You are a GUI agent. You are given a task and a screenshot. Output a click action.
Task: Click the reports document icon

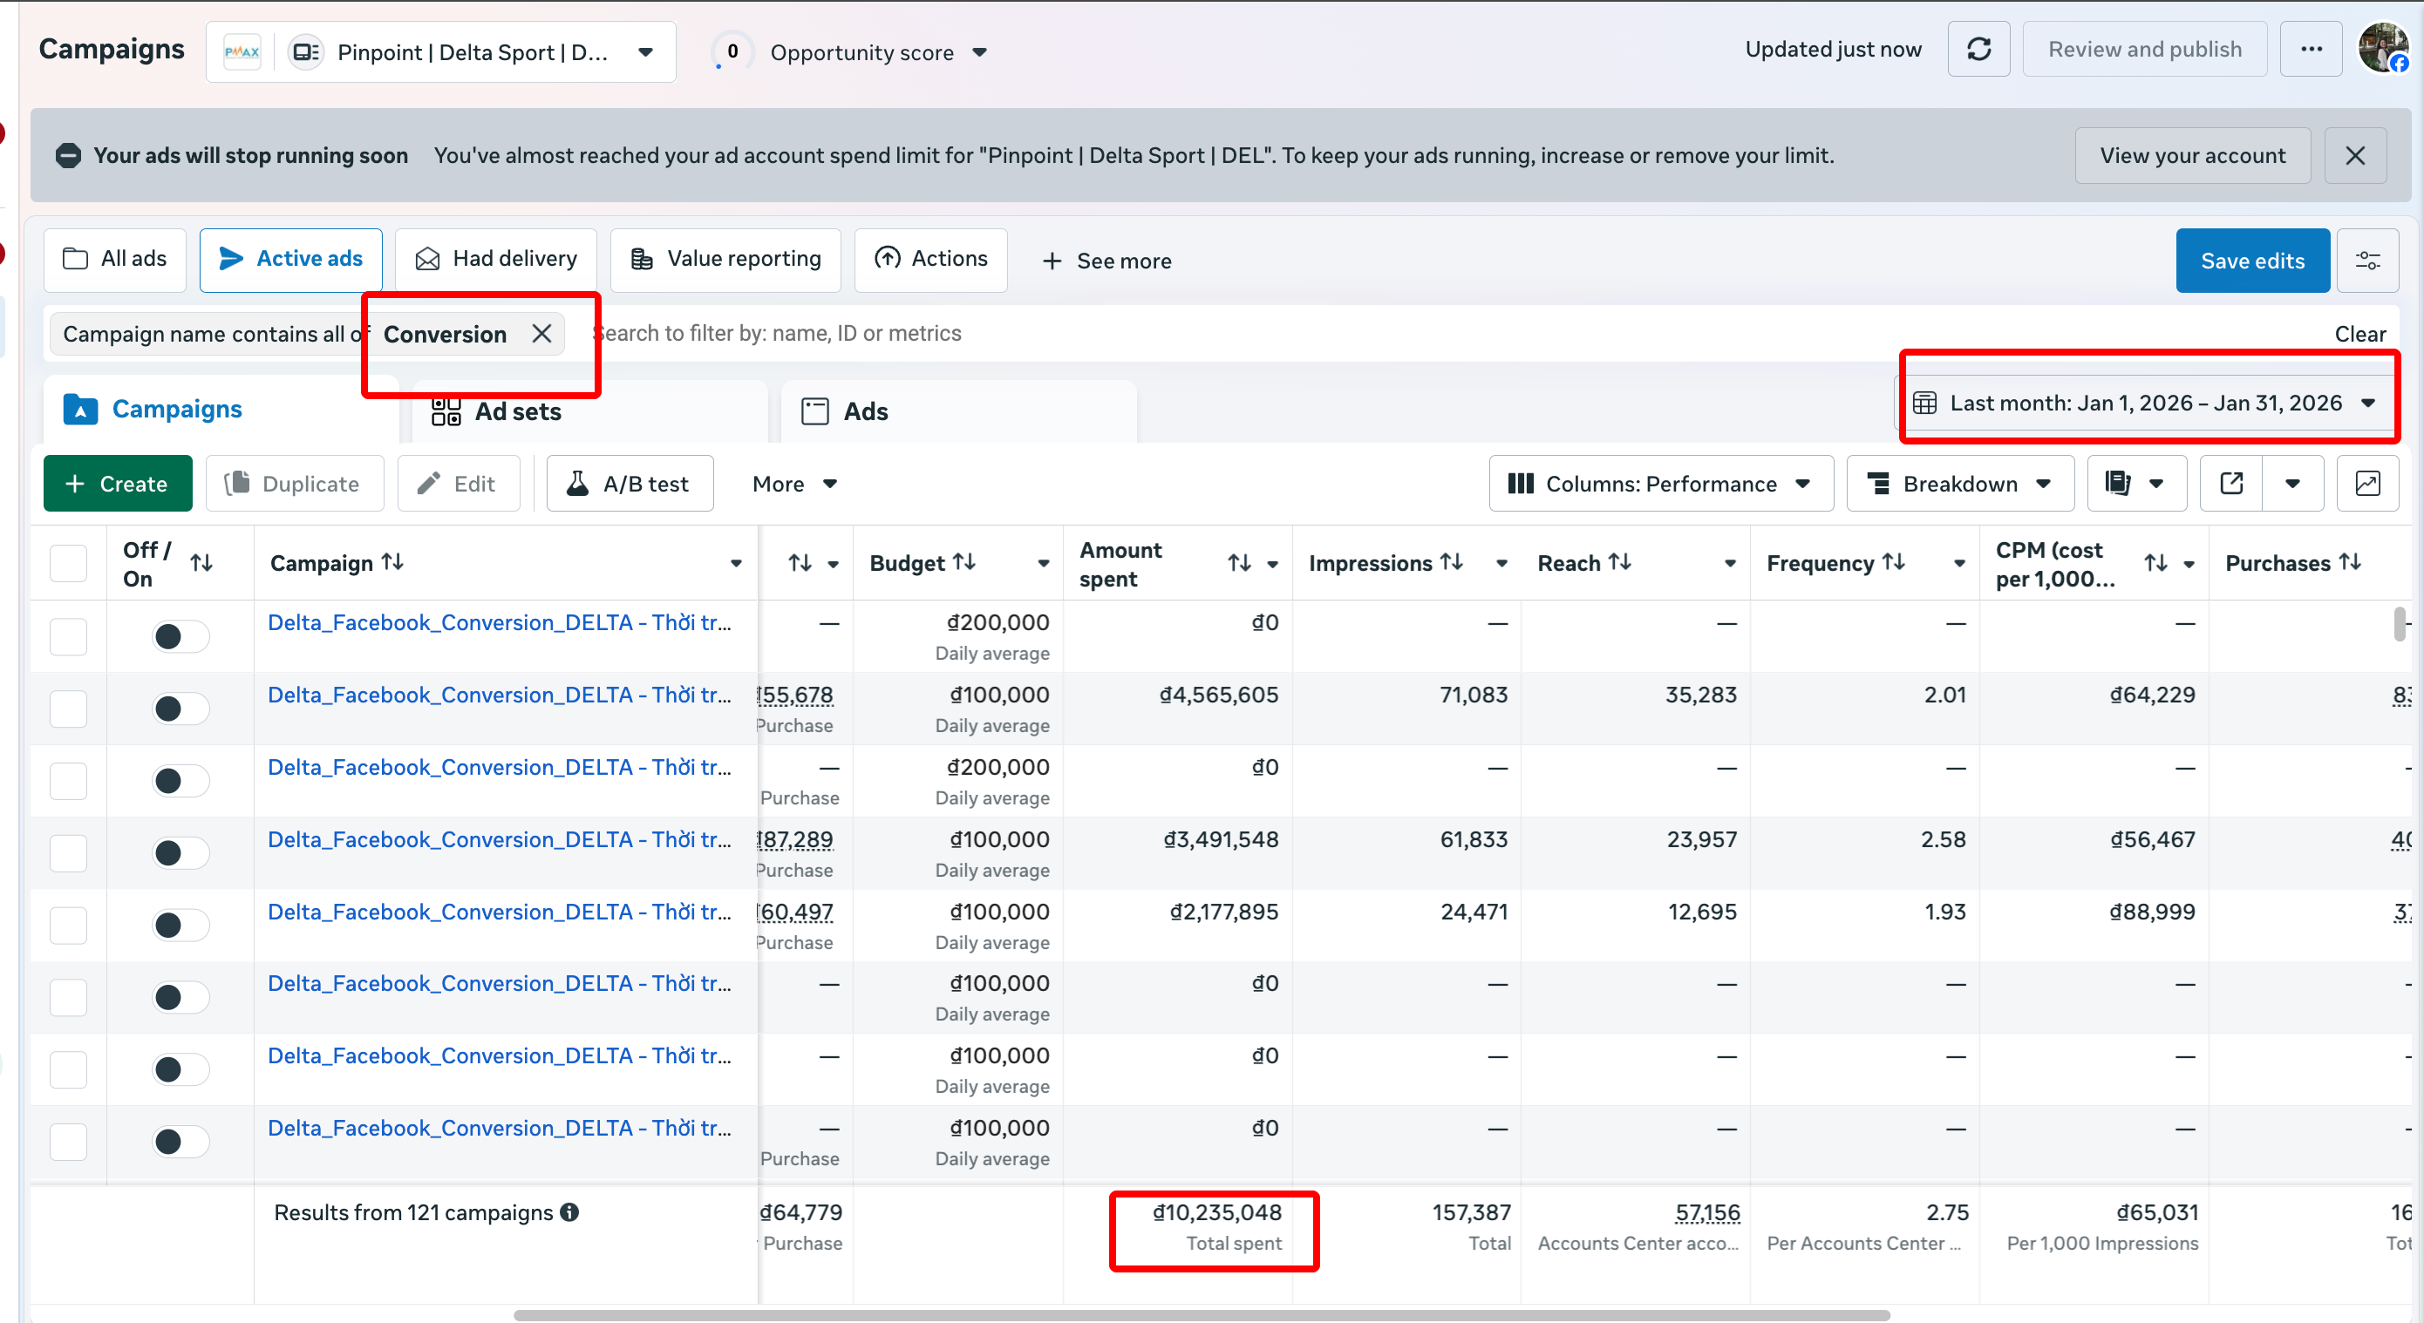(2117, 484)
